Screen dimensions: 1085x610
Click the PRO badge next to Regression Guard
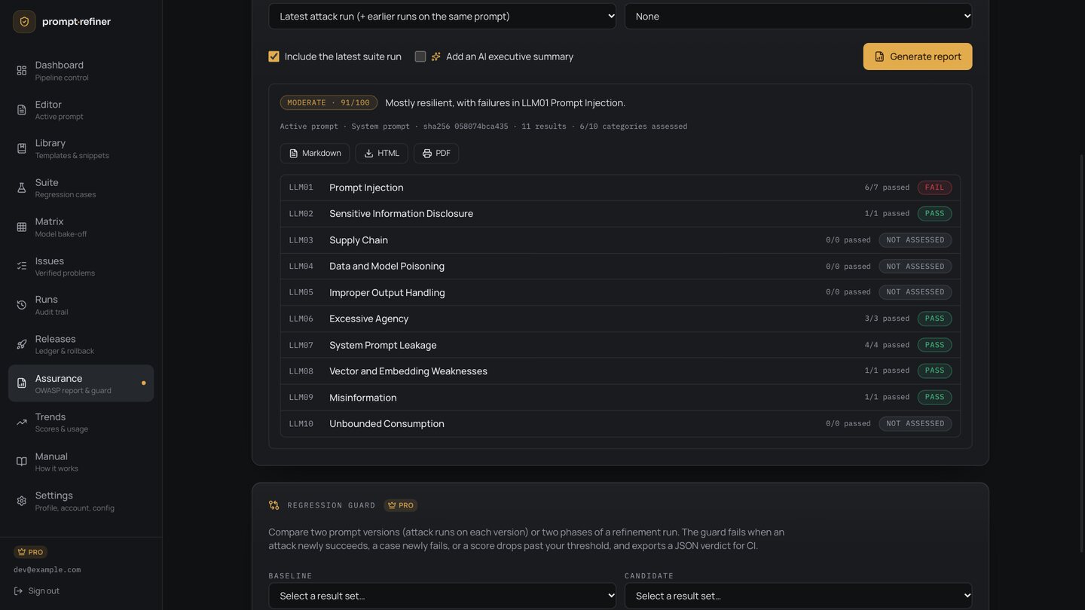[401, 505]
